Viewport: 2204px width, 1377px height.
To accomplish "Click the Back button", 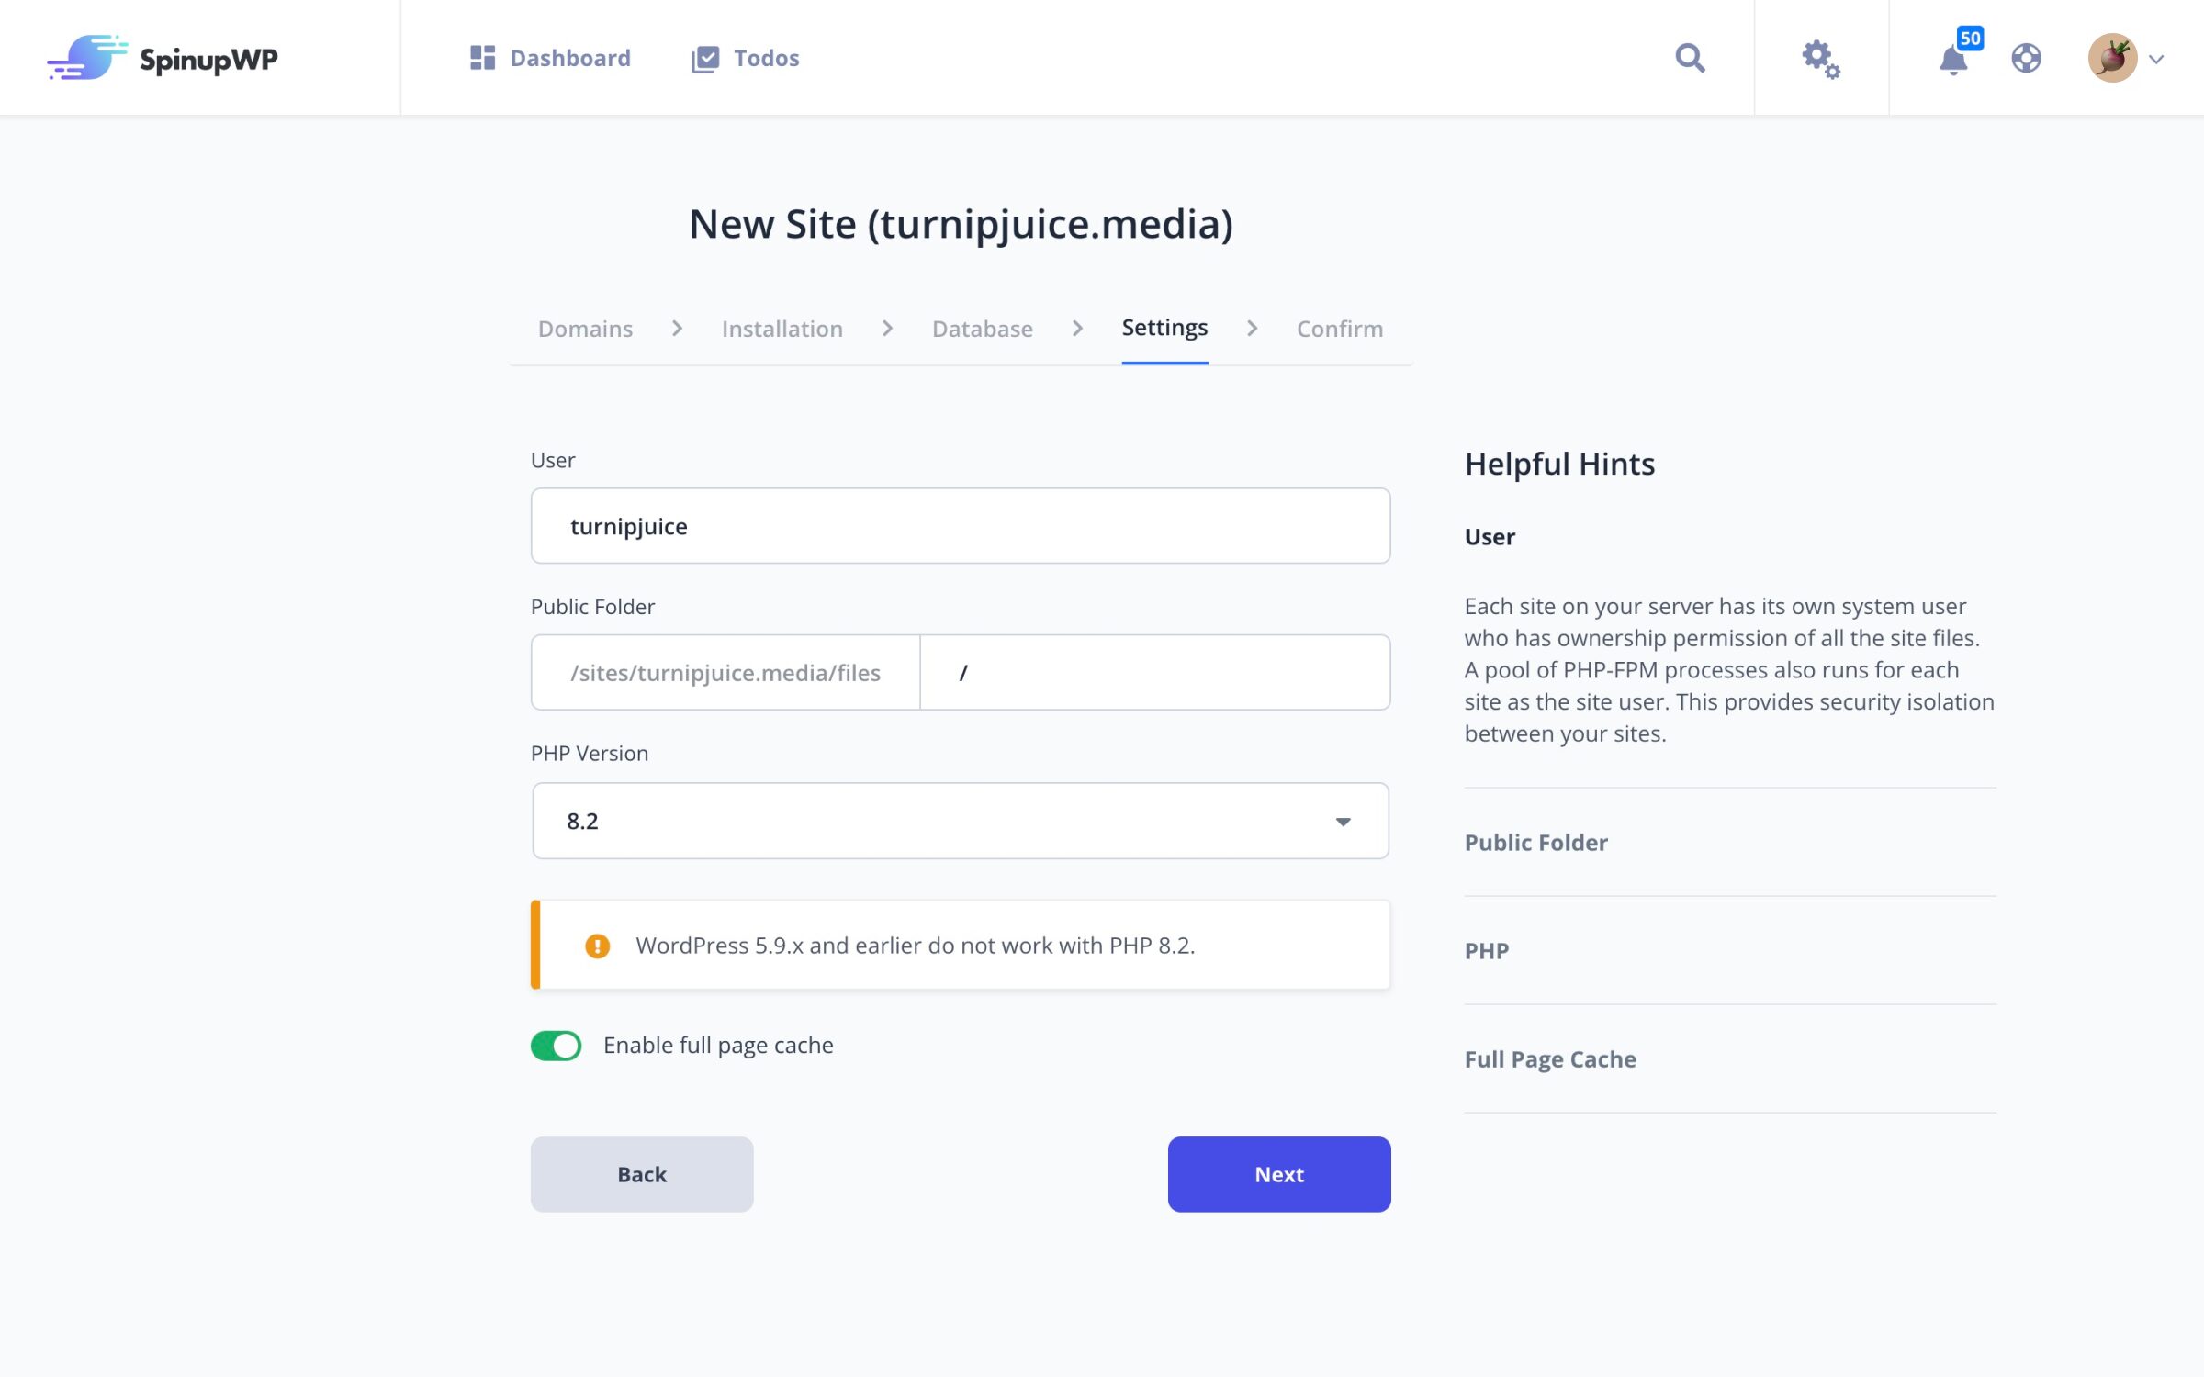I will coord(642,1174).
